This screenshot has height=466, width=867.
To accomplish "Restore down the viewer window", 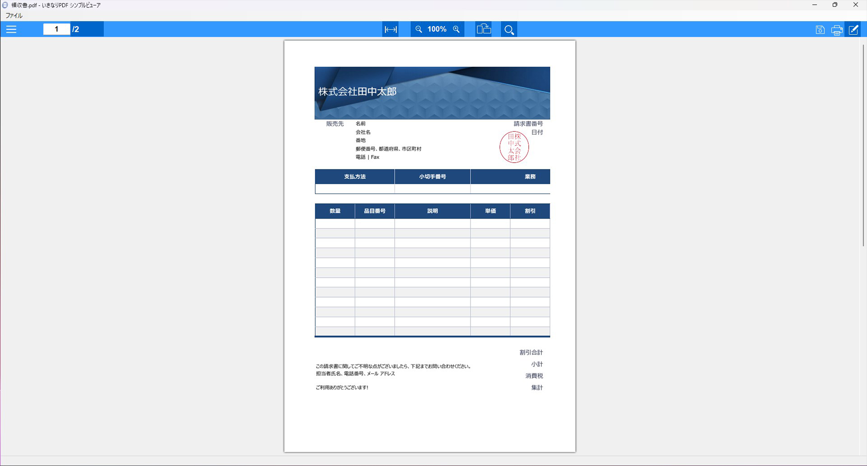I will (x=835, y=5).
